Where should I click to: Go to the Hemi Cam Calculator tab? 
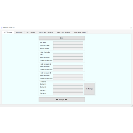pos(64,32)
